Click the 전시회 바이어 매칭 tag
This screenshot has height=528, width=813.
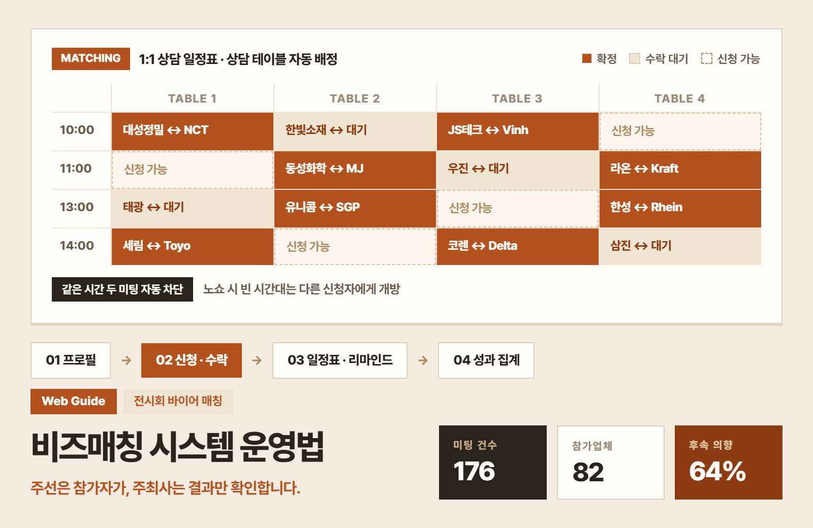click(x=178, y=402)
